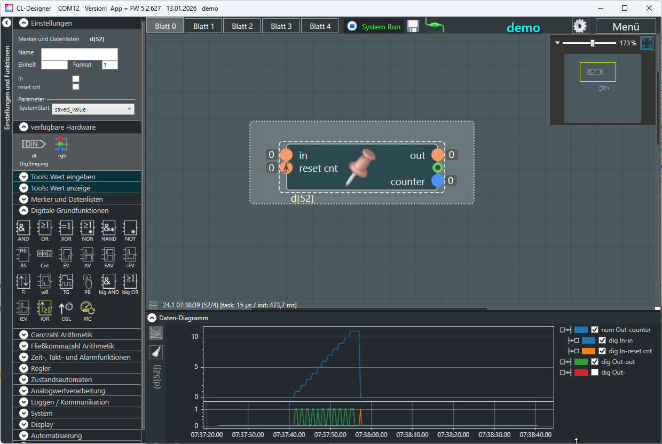Select the RS flip-flop block
662x444 pixels.
23,255
